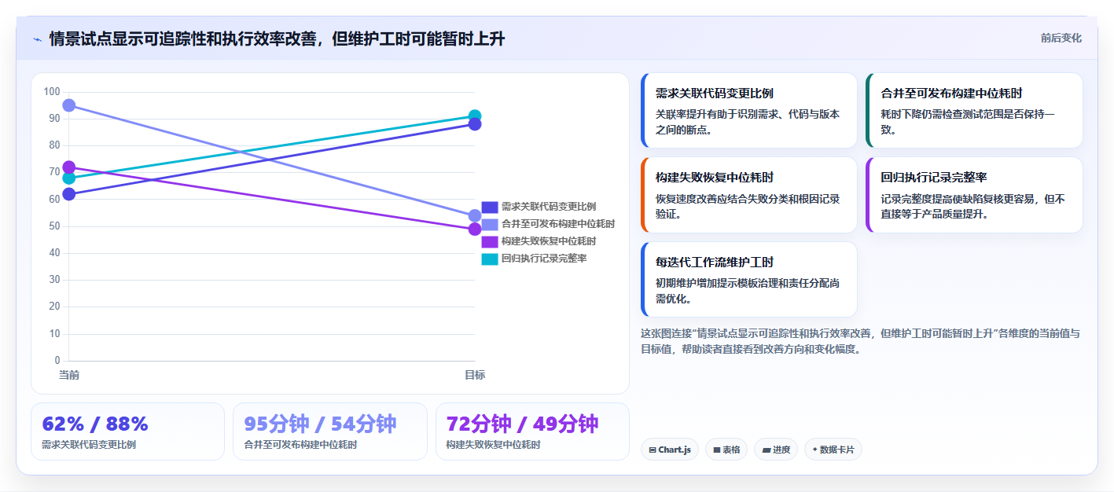Toggle the 需求关联代码变更比例 legend color box
The height and width of the screenshot is (492, 1114).
click(x=490, y=207)
